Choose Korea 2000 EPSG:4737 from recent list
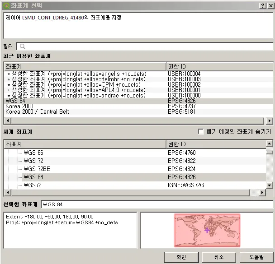 tap(20, 107)
